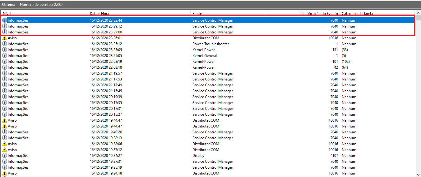This screenshot has width=421, height=177.
Task: Select Service Control Manager source at 20:17:35
Action: coord(213,103)
